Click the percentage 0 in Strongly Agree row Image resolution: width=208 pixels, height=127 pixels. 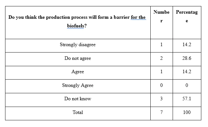click(187, 85)
